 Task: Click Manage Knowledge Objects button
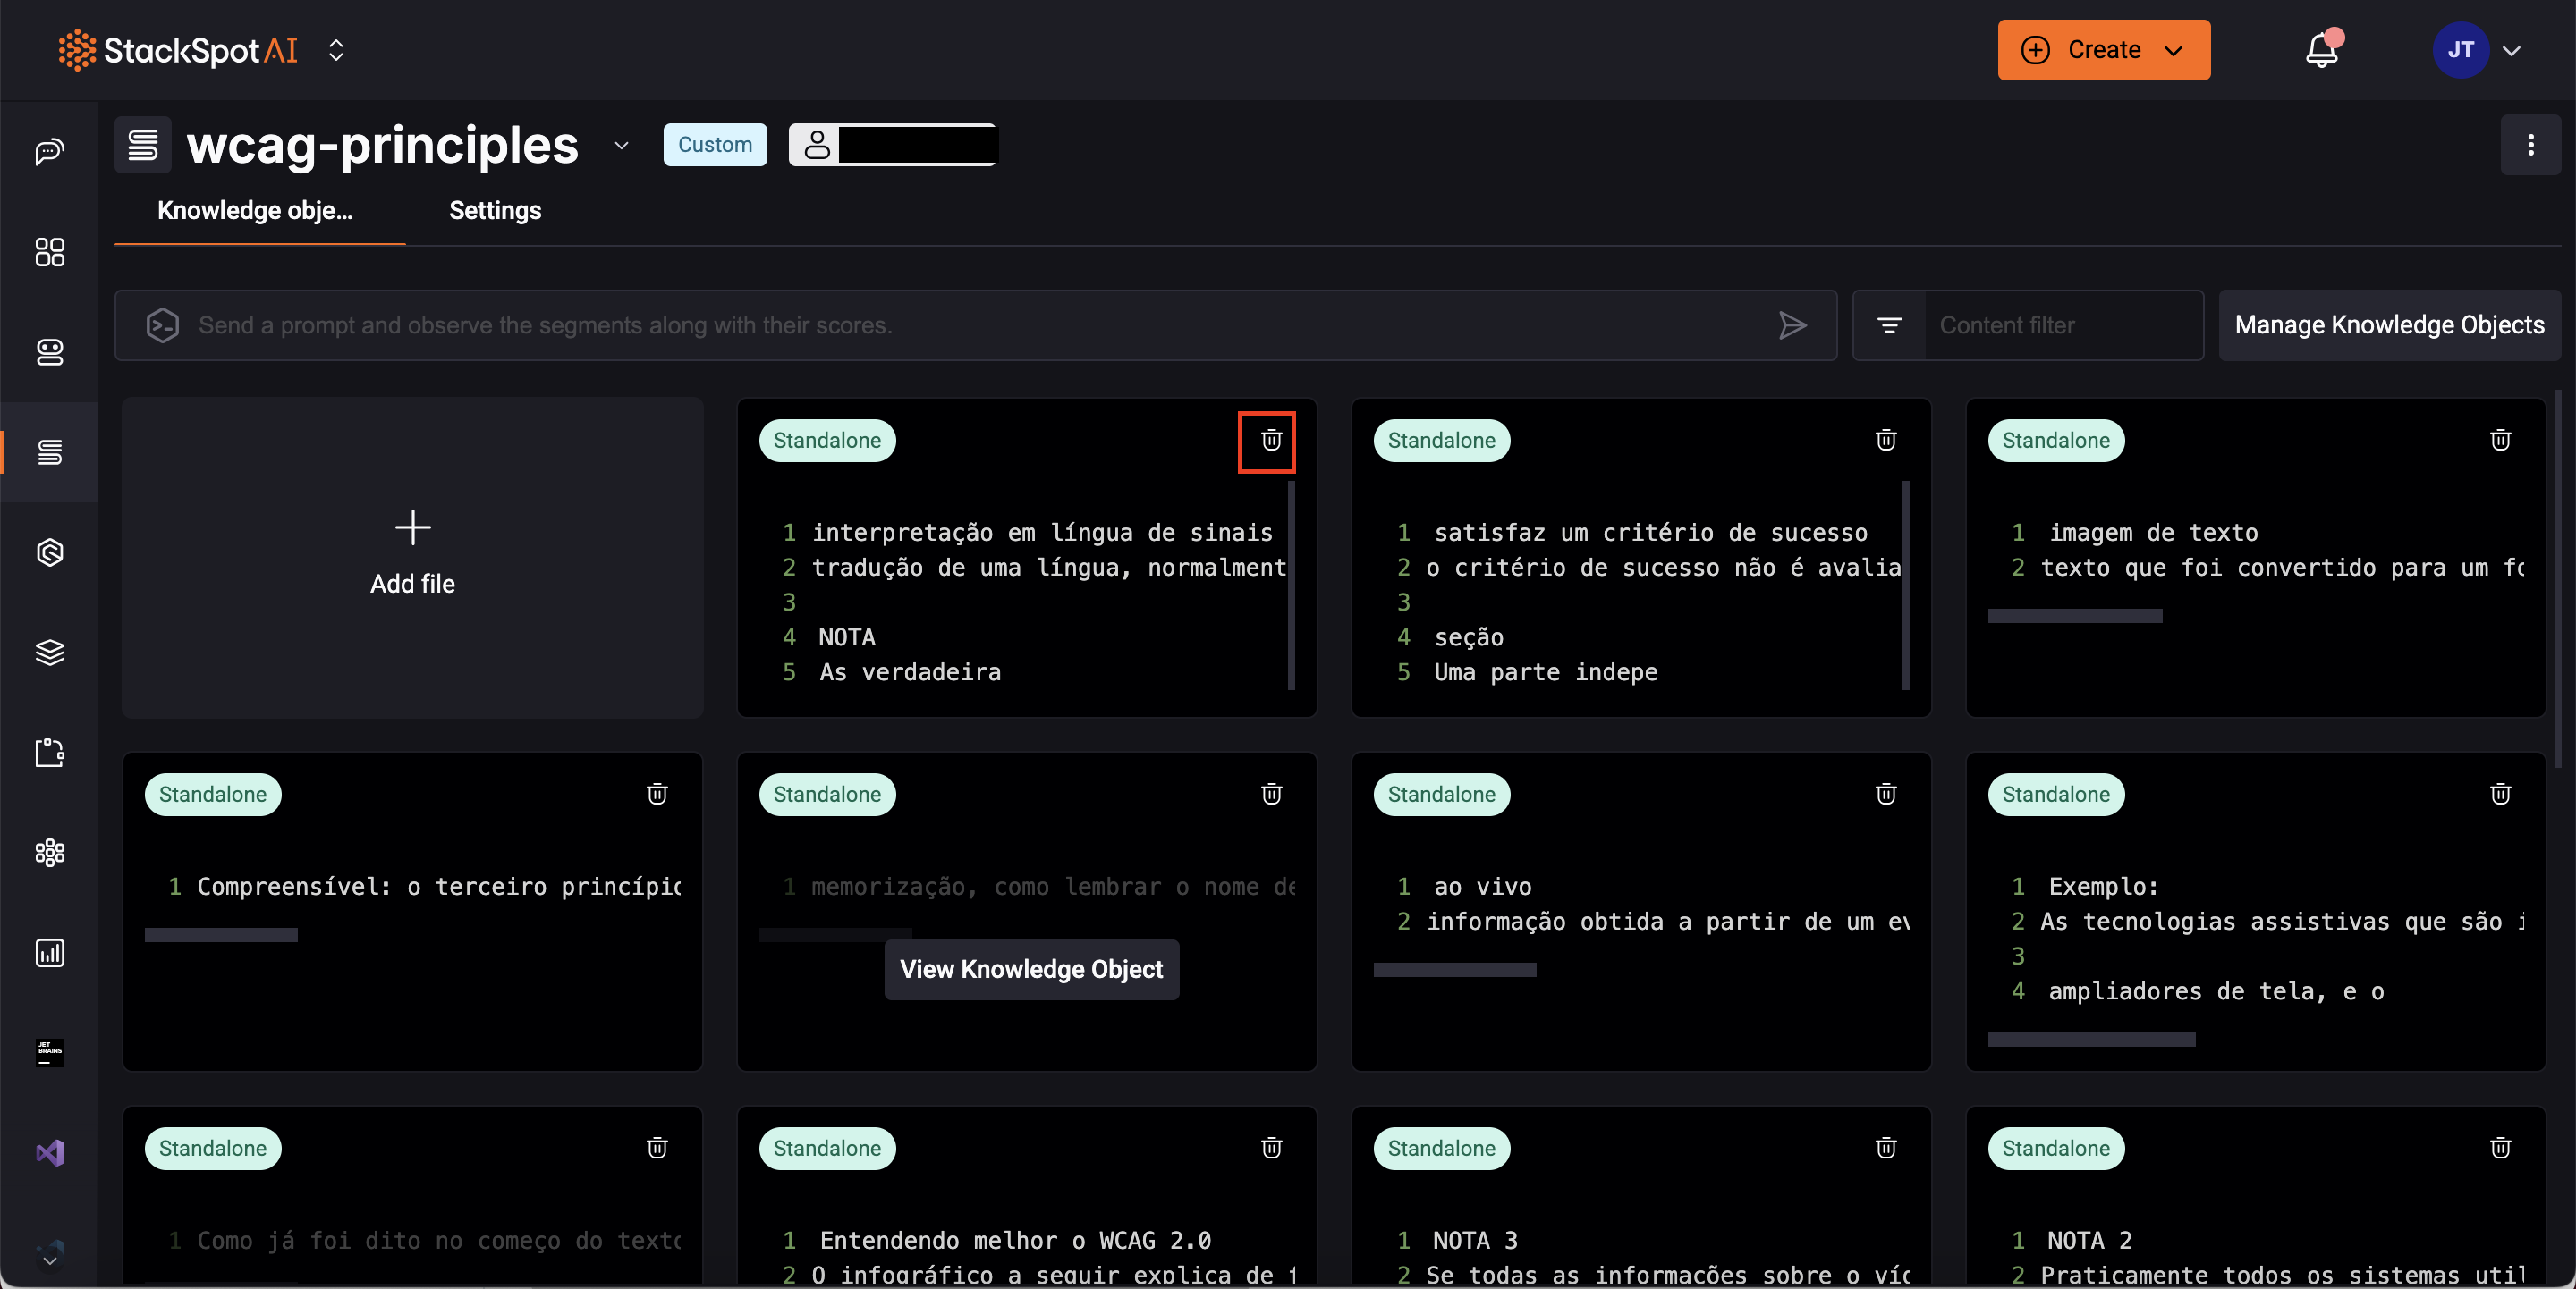pos(2388,325)
